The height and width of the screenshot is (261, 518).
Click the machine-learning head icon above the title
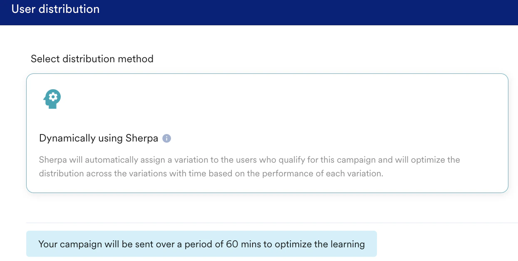pyautogui.click(x=52, y=98)
